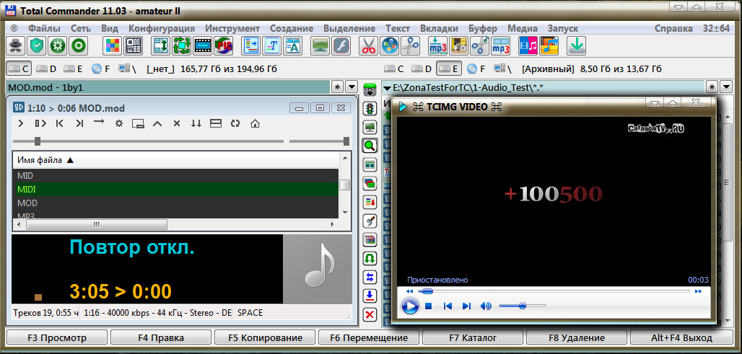
Task: Open the Конфигурация menu
Action: point(162,28)
